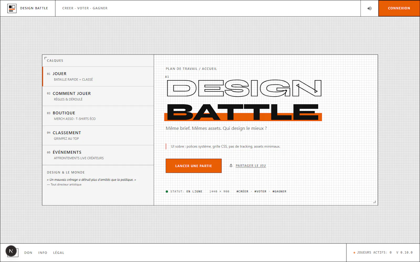Click the DON footer link
Screen dimensions: 420x262
coord(28,253)
